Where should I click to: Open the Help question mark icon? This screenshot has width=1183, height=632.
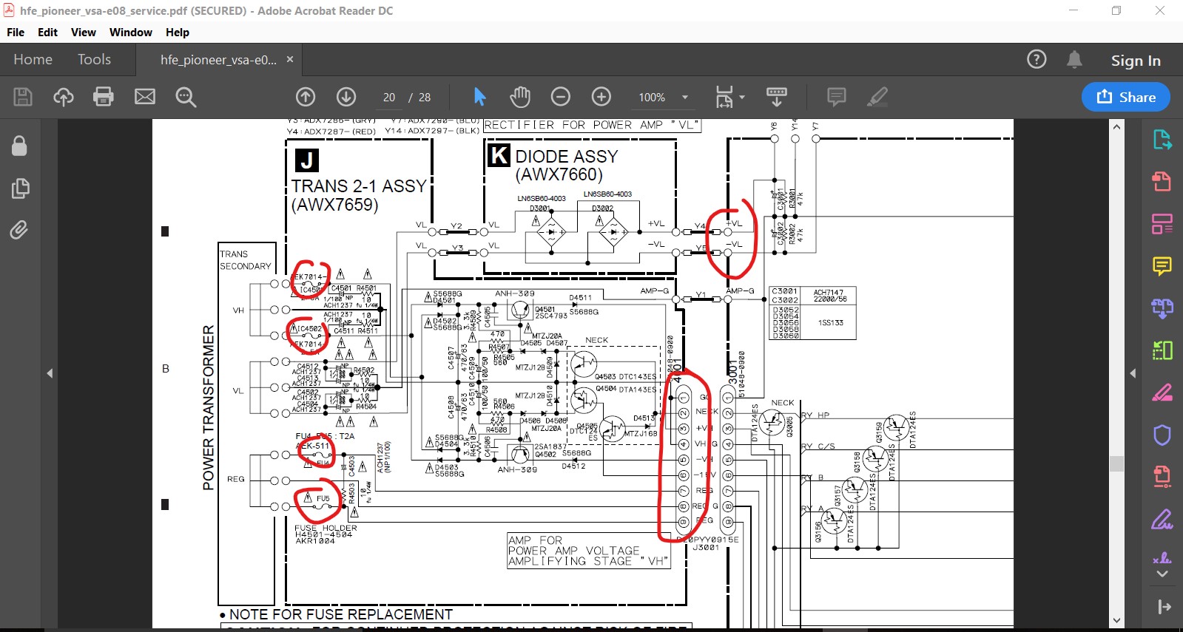click(1037, 59)
